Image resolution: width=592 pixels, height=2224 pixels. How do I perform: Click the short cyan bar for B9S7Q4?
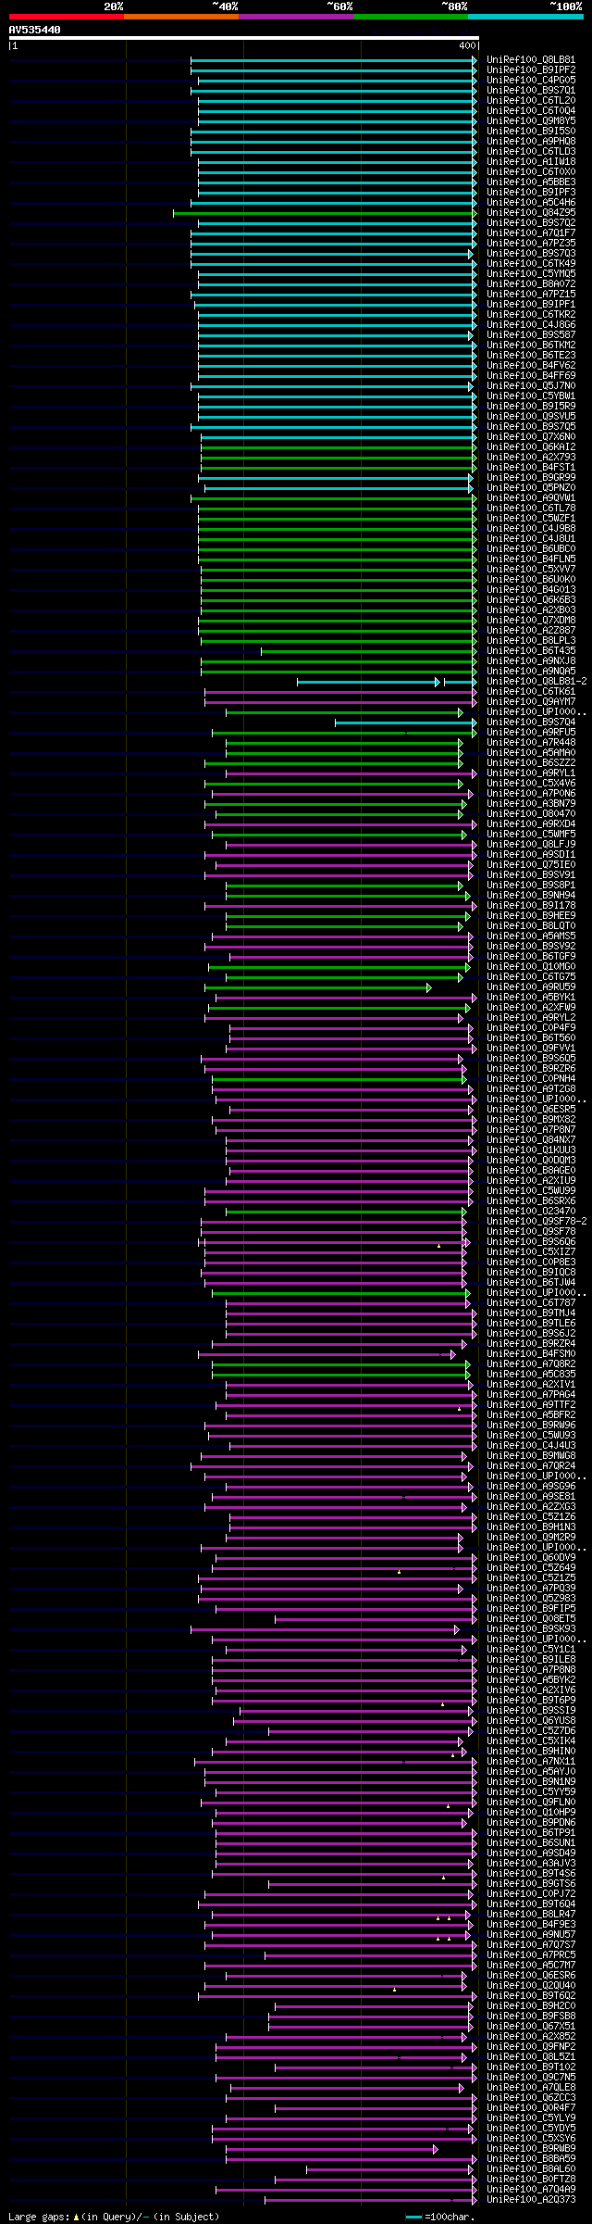point(406,722)
